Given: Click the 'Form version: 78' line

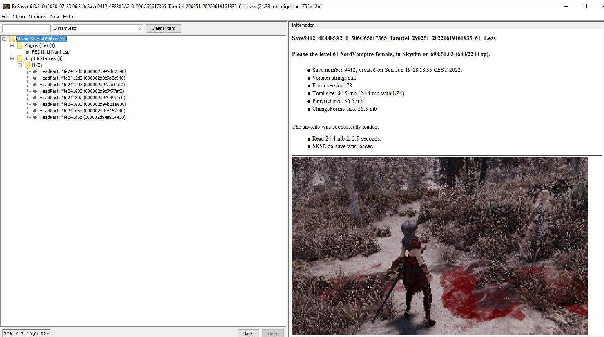Looking at the screenshot, I should (332, 86).
